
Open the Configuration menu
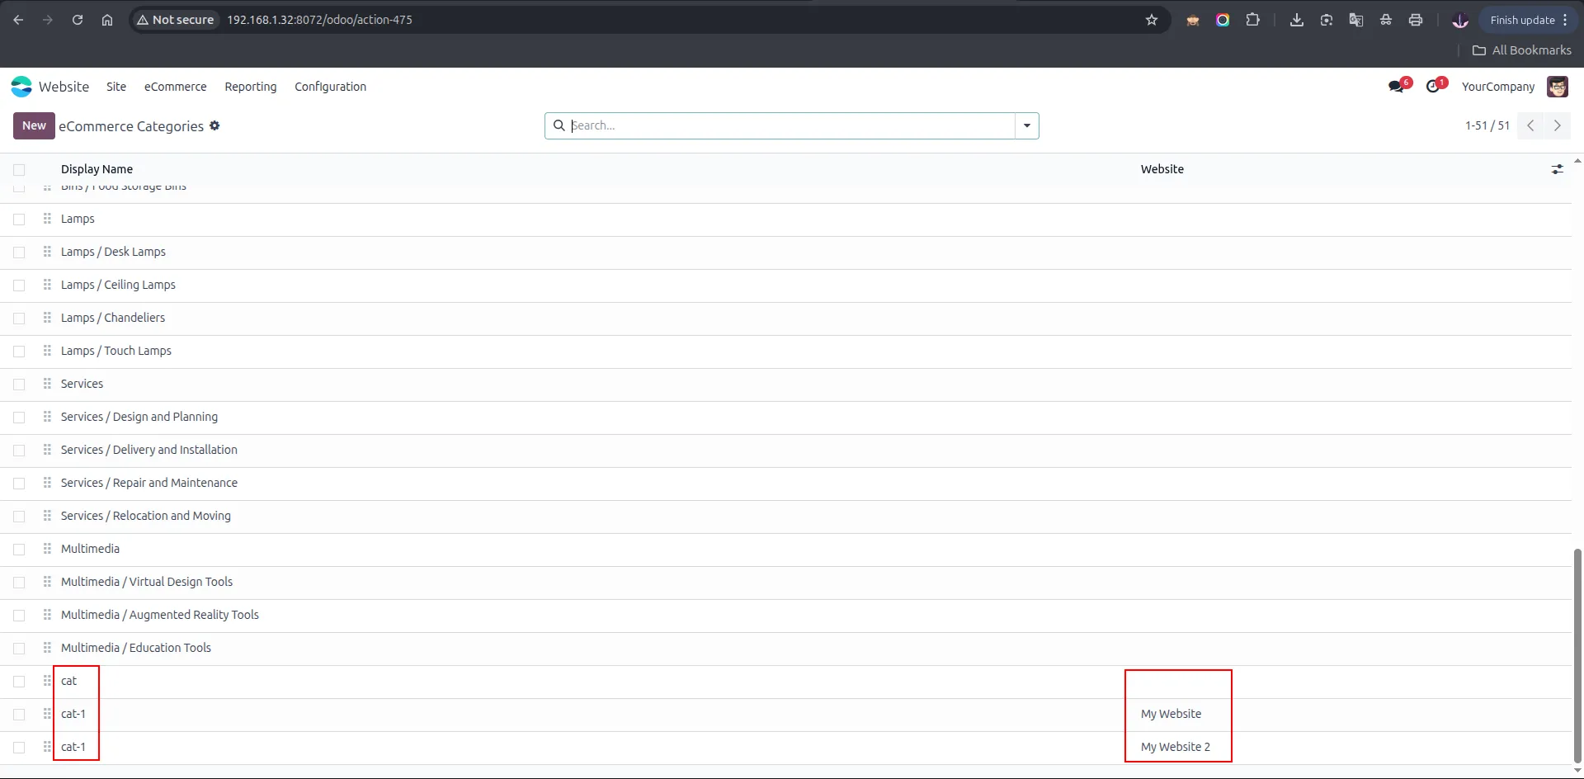point(330,87)
